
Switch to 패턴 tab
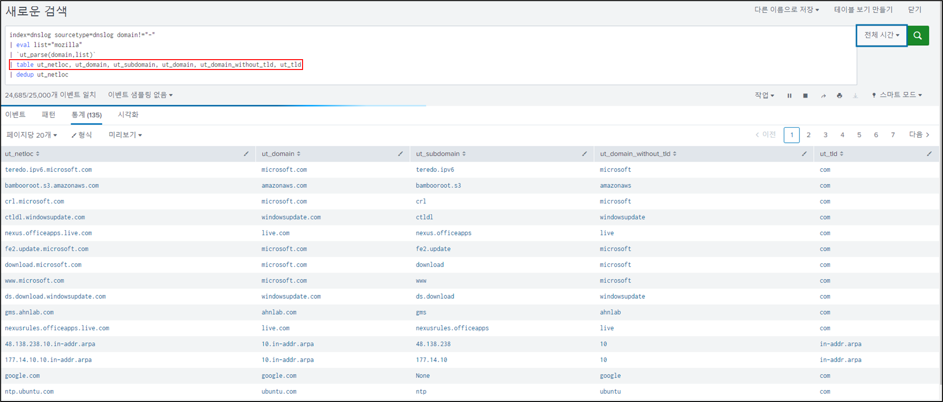(48, 115)
